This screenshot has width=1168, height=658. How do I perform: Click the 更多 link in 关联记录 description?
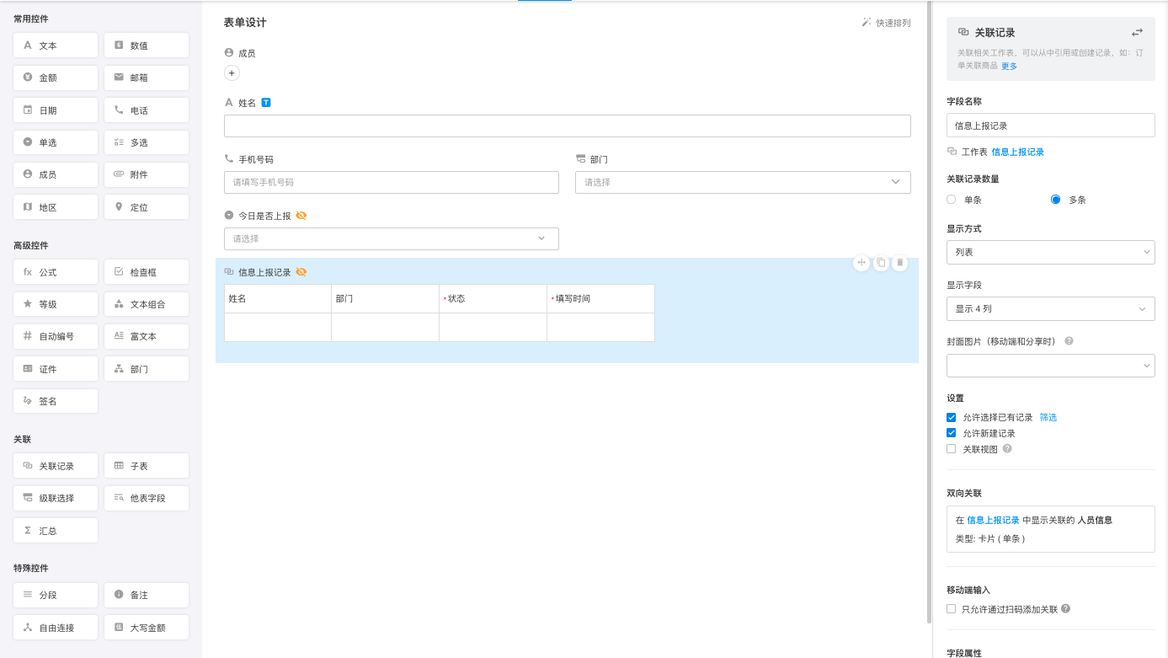point(1009,66)
